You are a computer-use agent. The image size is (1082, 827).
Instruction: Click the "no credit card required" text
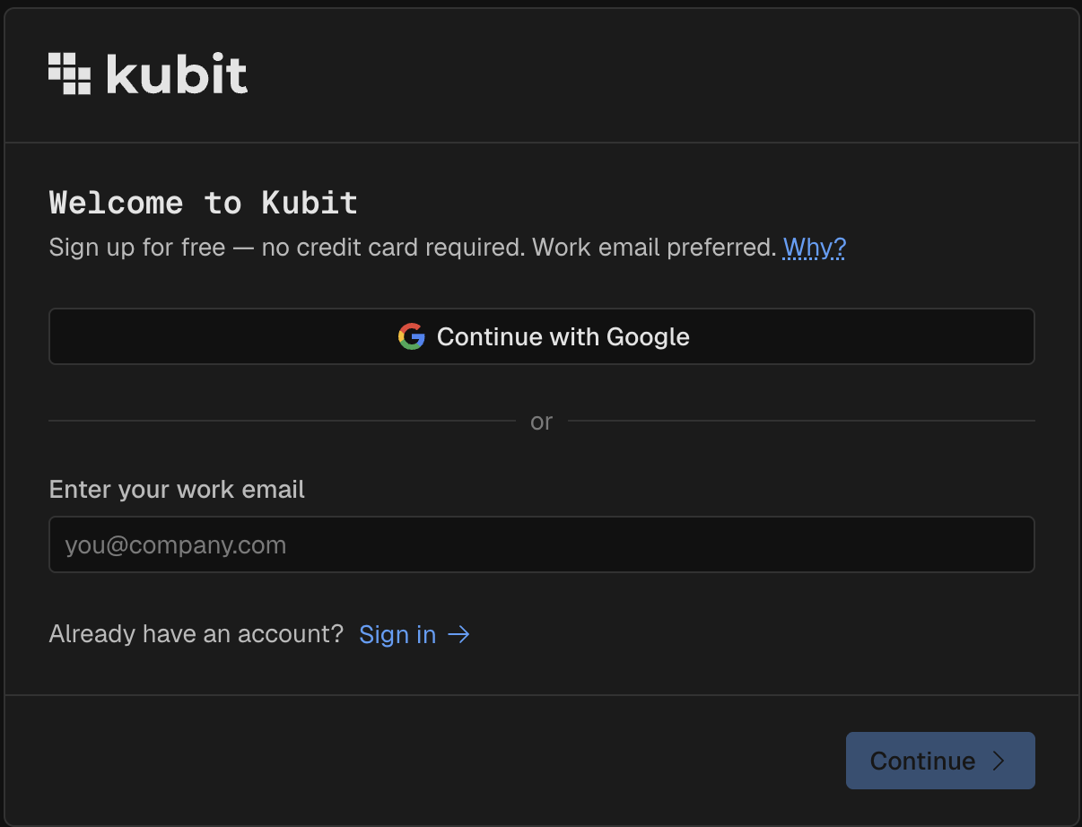[393, 248]
